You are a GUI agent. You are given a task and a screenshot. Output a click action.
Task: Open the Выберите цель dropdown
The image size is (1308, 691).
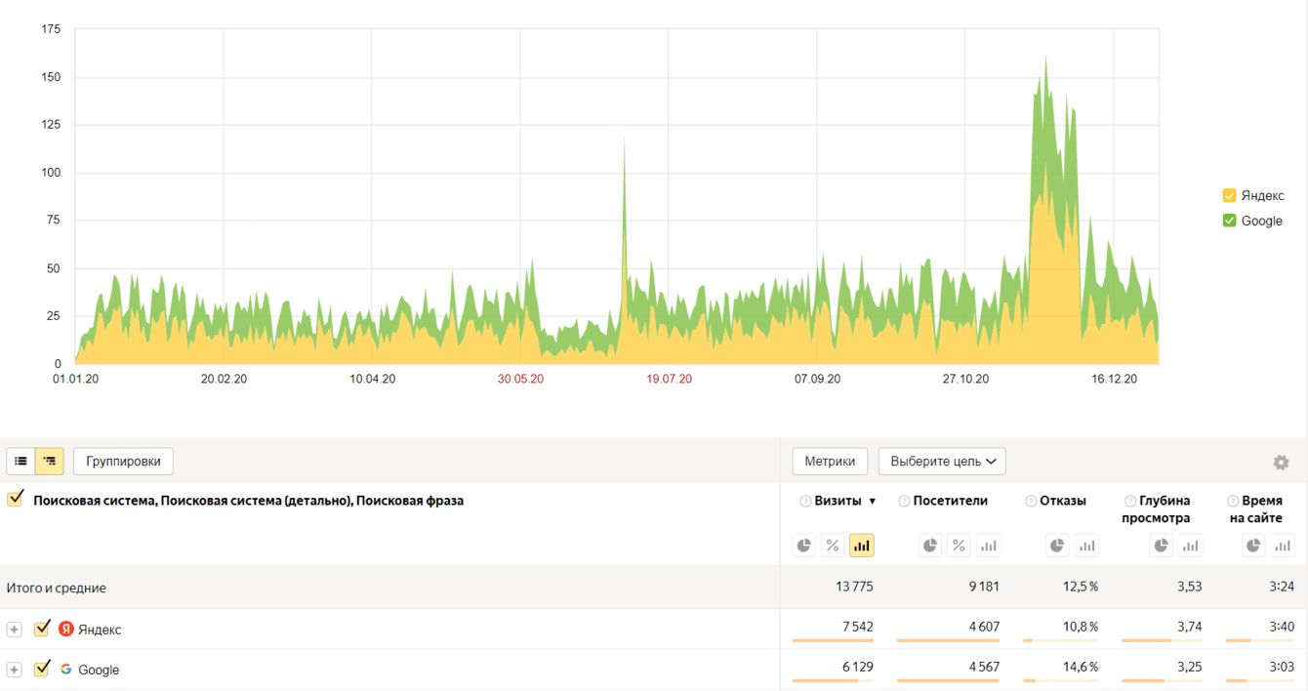[942, 462]
